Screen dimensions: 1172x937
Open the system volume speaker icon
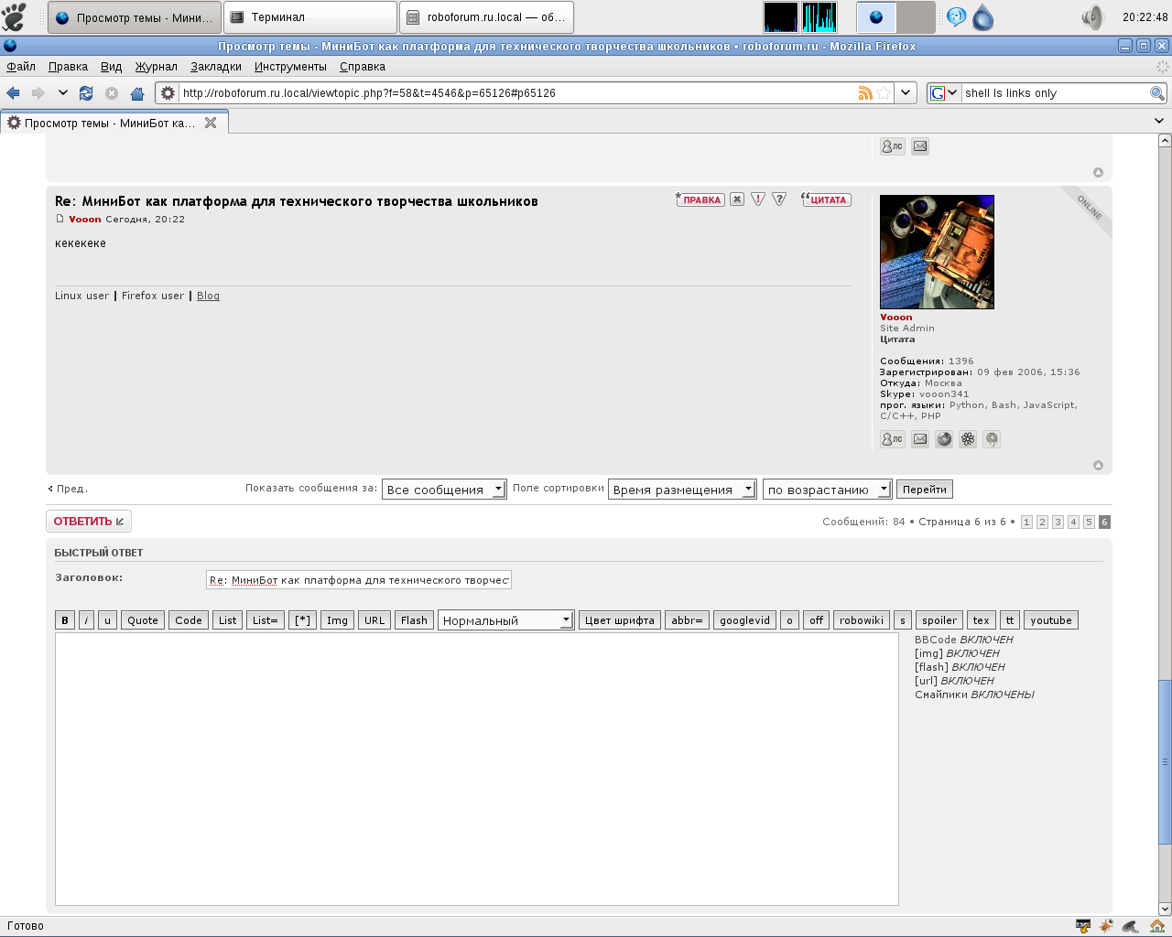pyautogui.click(x=1091, y=17)
